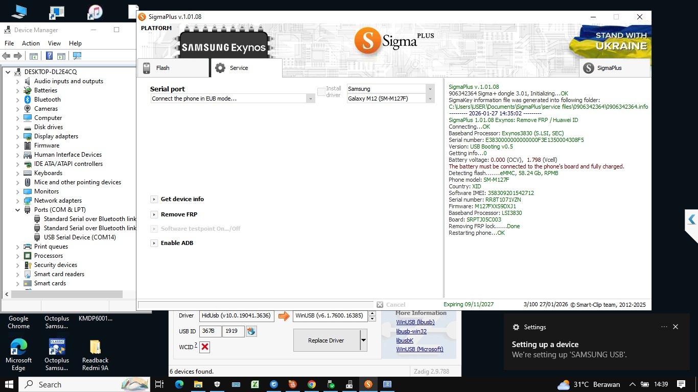Open the Serial port dropdown
This screenshot has height=392, width=698.
[310, 99]
